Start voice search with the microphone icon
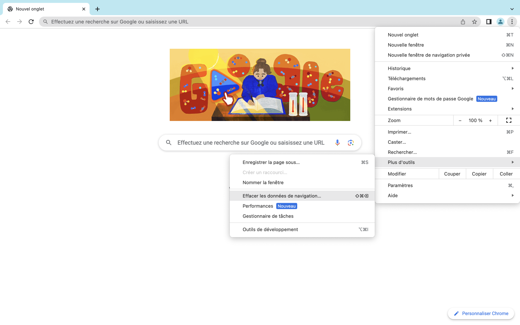The image size is (520, 325). [337, 142]
